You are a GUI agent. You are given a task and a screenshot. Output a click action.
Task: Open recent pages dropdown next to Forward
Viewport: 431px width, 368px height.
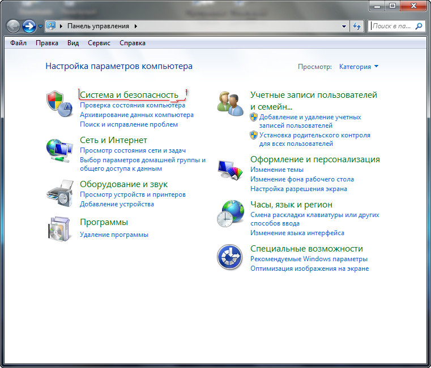41,27
